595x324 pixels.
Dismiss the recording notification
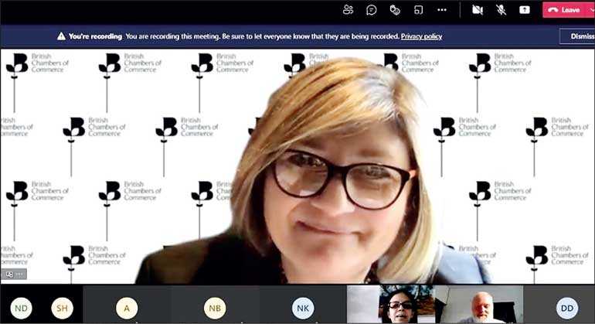click(x=577, y=36)
